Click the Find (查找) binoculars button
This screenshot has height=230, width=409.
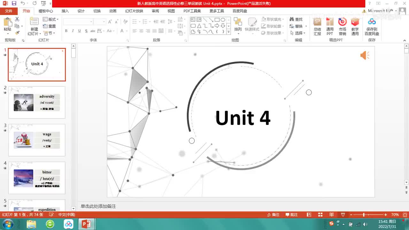pyautogui.click(x=296, y=19)
